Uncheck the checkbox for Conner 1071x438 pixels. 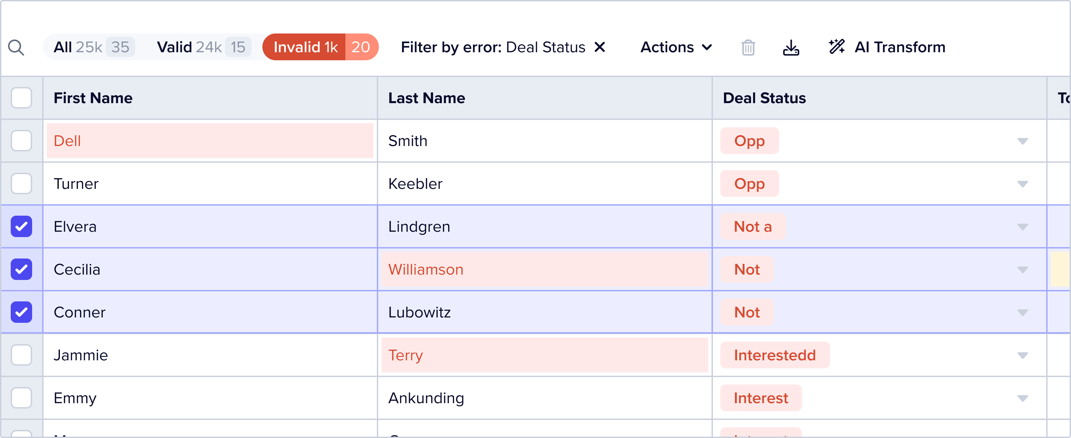22,312
